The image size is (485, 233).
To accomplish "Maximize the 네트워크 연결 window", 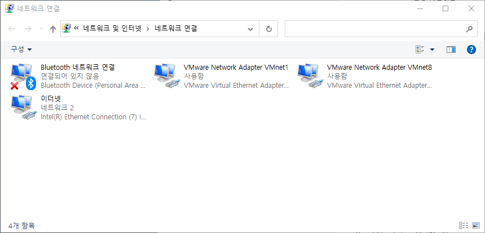I will 446,8.
